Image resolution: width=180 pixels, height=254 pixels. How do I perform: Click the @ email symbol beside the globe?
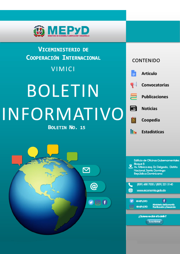[x=94, y=186]
